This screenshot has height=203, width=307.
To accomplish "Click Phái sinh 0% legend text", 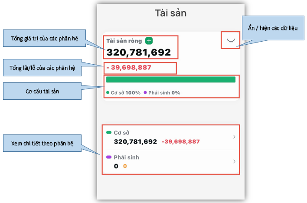I will click(164, 93).
